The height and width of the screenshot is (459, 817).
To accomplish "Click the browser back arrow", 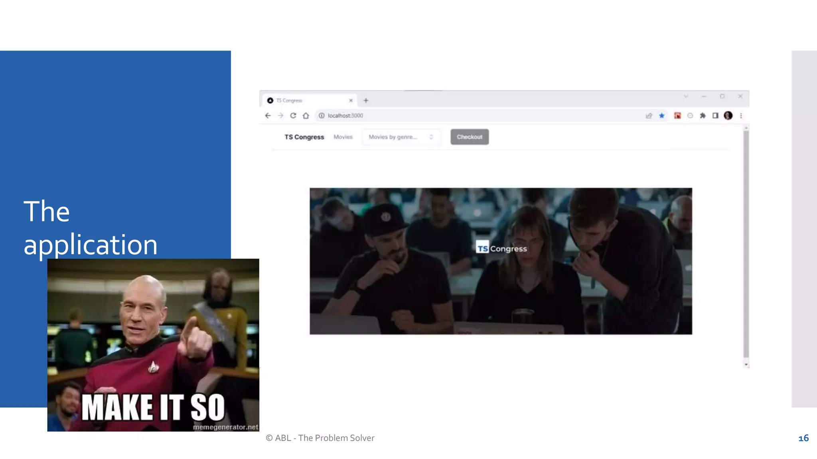I will (x=268, y=116).
